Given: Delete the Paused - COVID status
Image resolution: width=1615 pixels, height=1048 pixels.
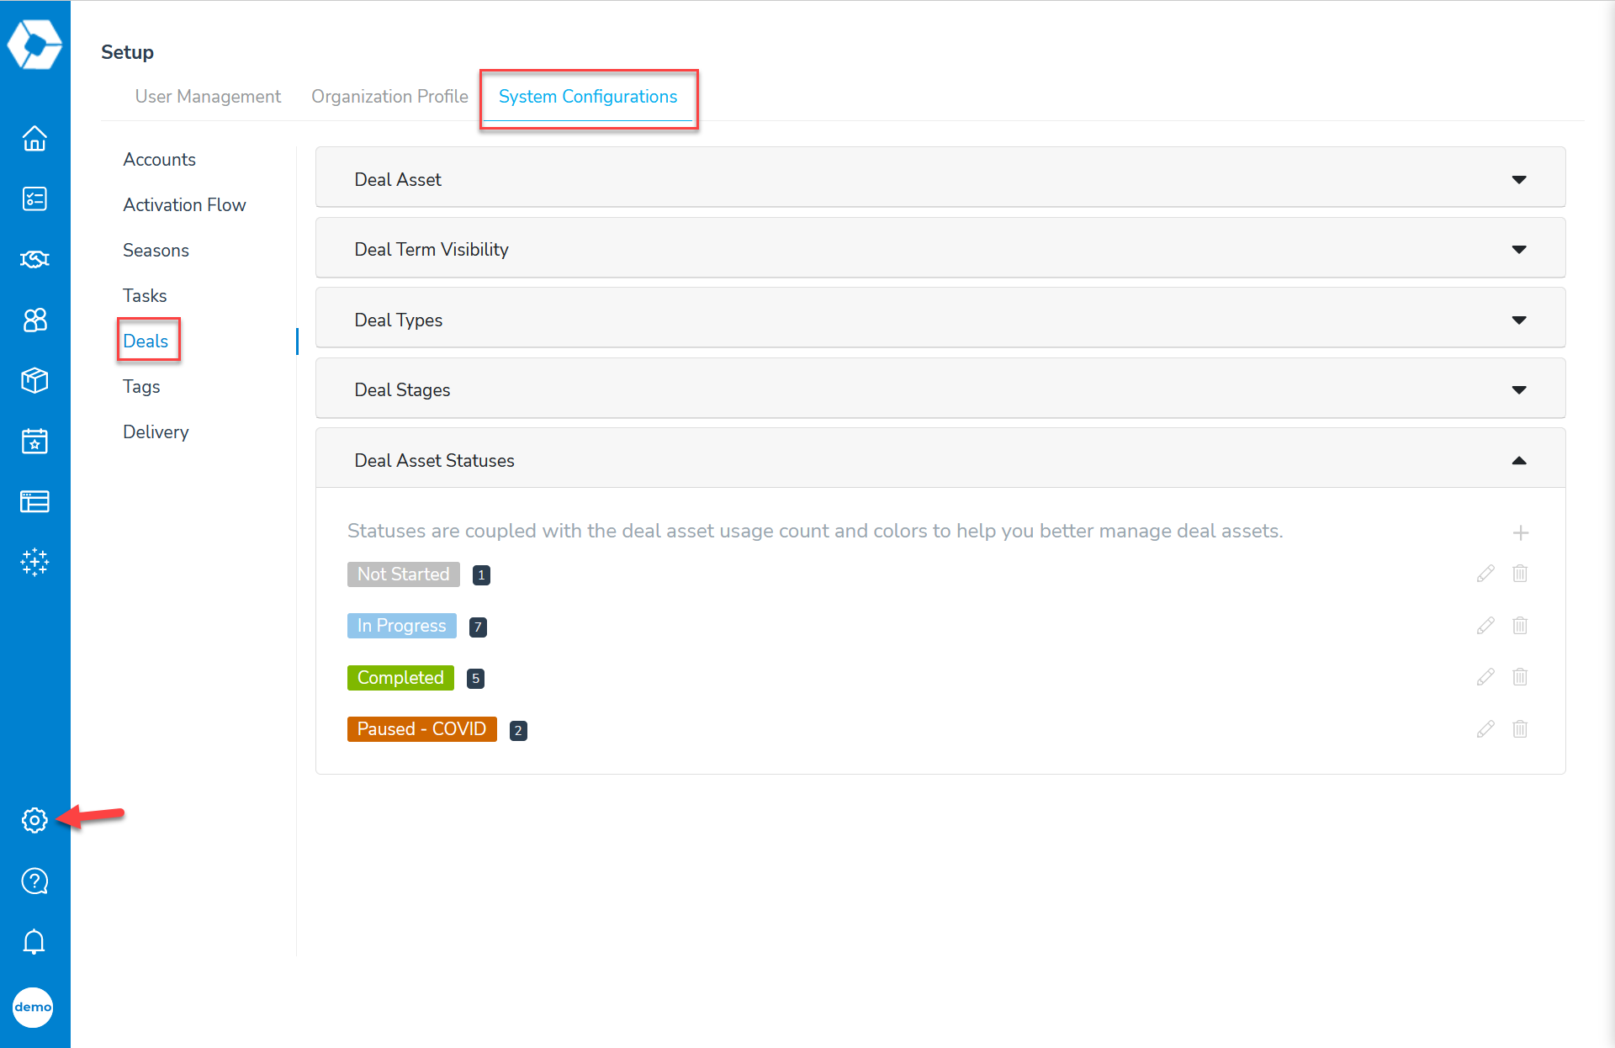Looking at the screenshot, I should click(x=1520, y=729).
